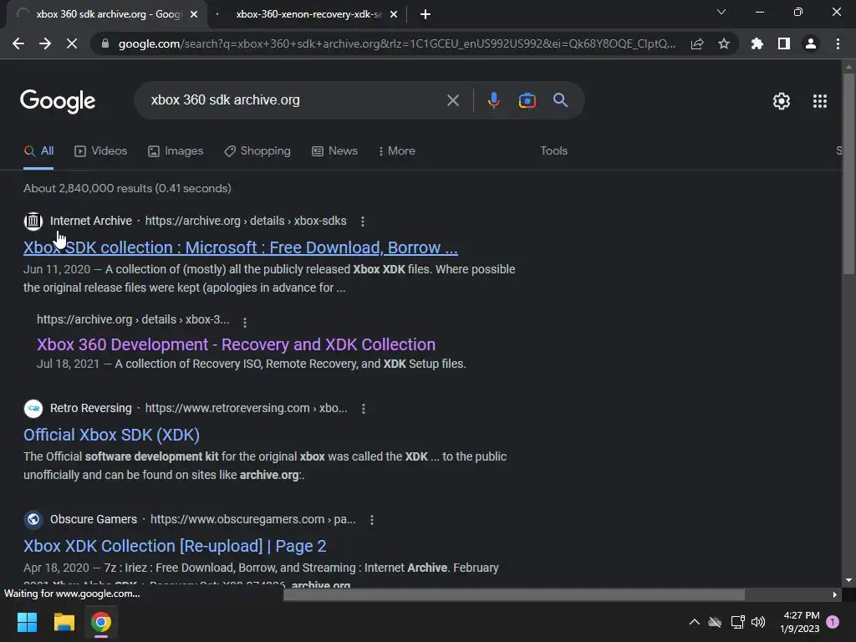Click the horizontal scrollbar thumb
This screenshot has height=642, width=856.
coord(514,594)
